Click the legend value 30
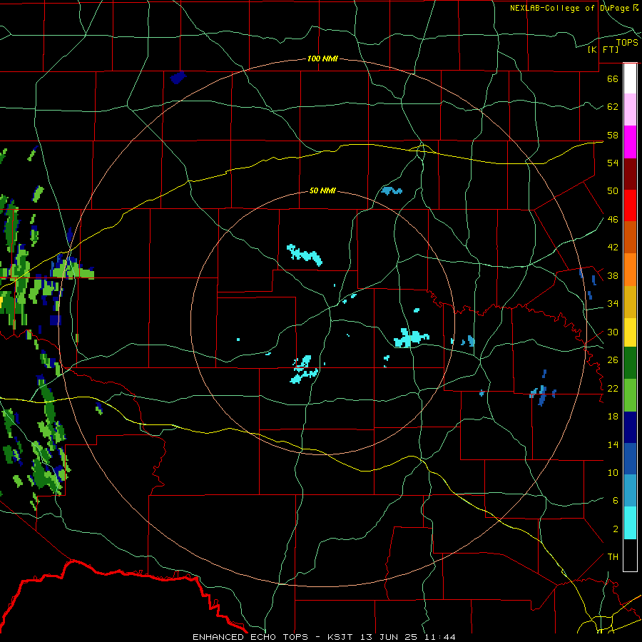 (x=613, y=332)
